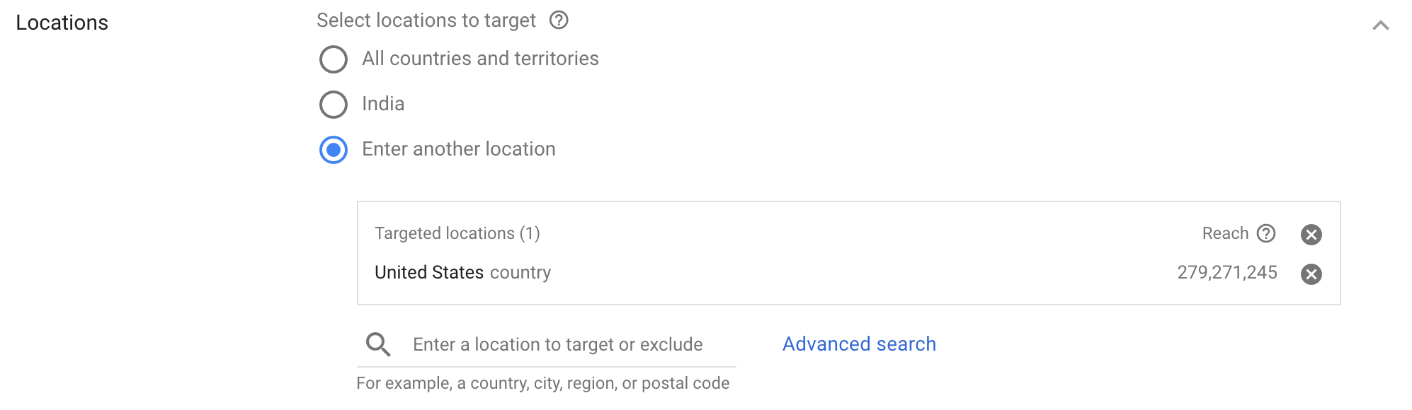
Task: Click the "Select locations to target" label text
Action: (x=426, y=20)
